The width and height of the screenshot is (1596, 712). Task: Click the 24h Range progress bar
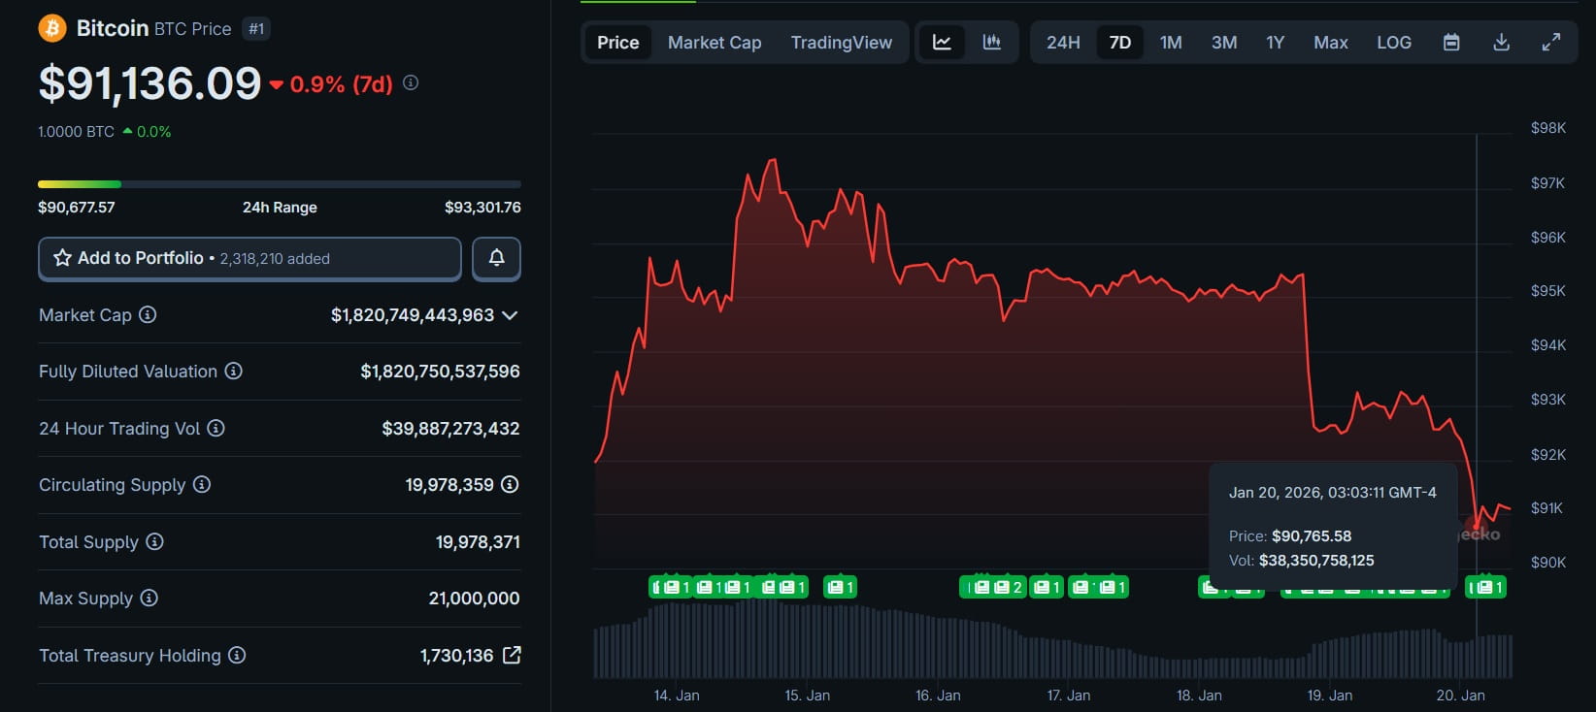pos(279,183)
